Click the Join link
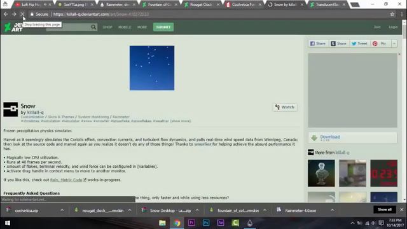 pos(377,27)
